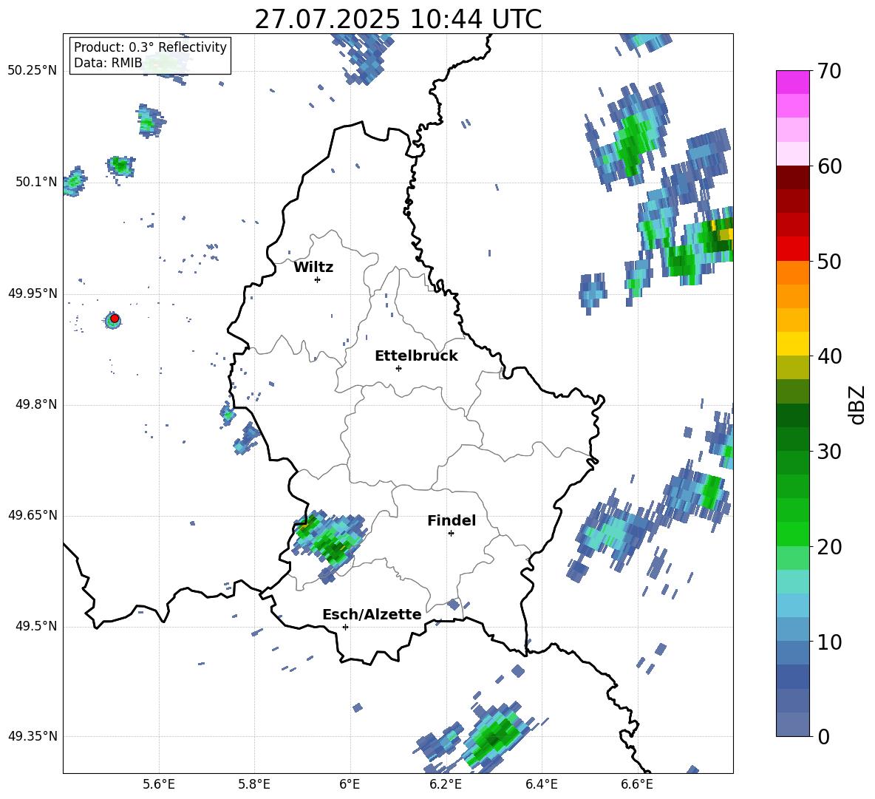875x799 pixels.
Task: Click the bright red colorbar segment above 50
Action: click(792, 249)
